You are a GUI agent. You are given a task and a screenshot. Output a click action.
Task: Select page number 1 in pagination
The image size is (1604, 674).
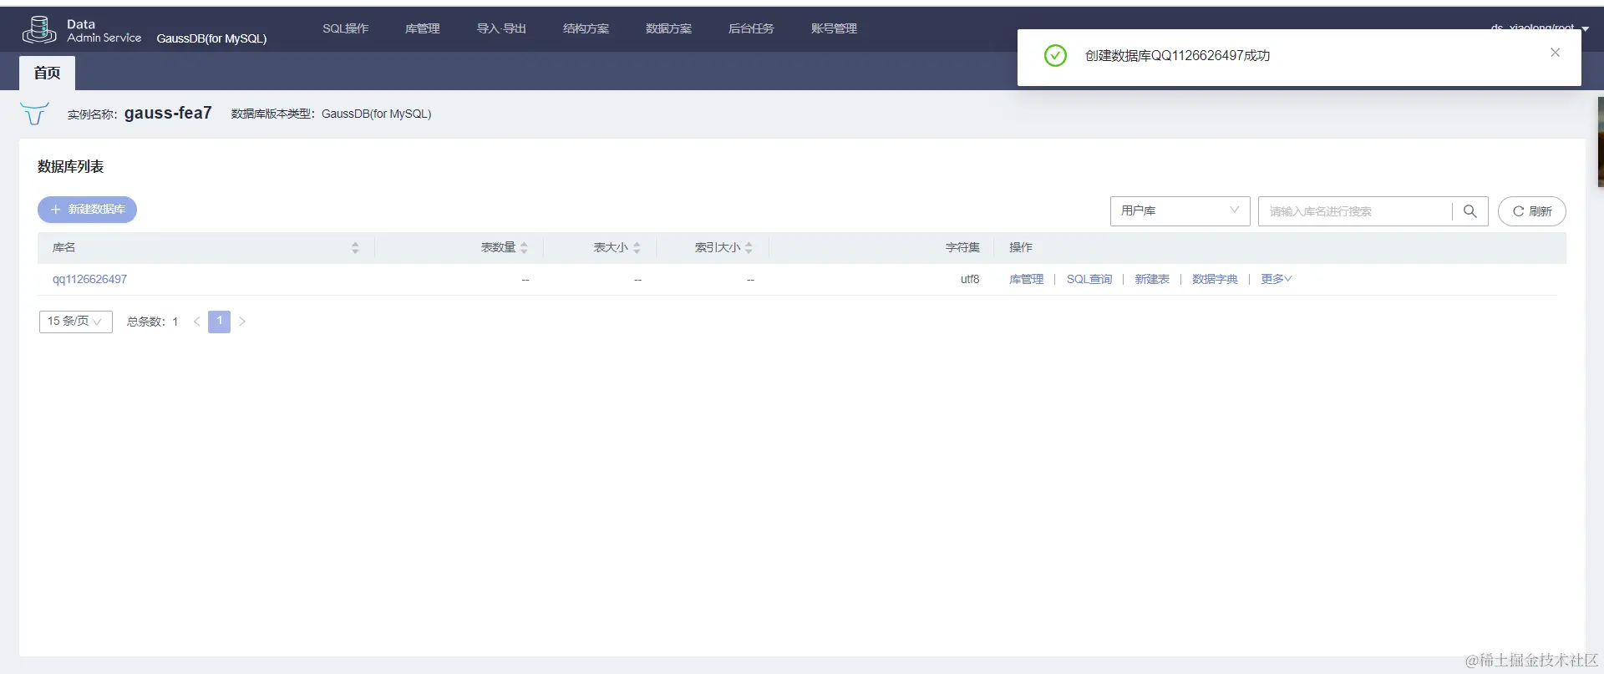coord(219,322)
